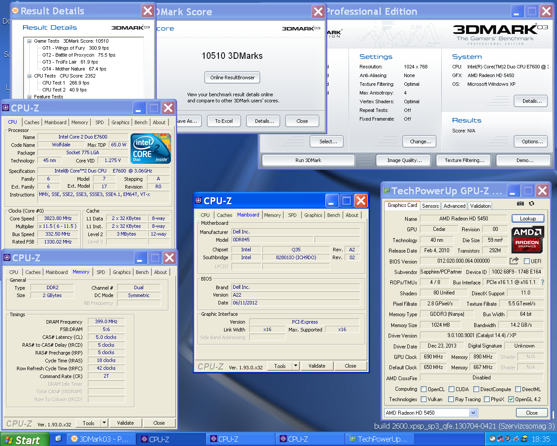Toggle the Ray Tracing checkbox
The height and width of the screenshot is (446, 557).
(451, 399)
